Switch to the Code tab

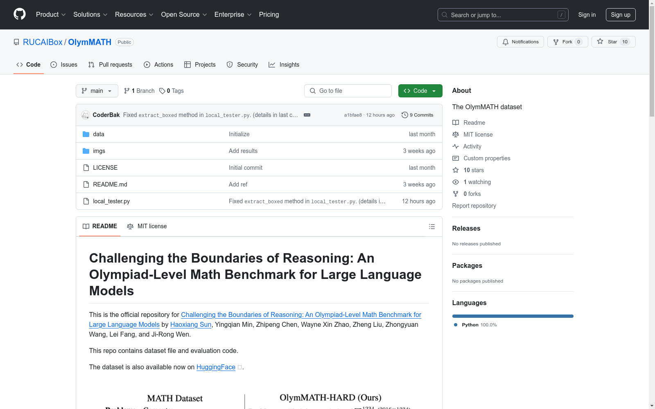coord(29,65)
